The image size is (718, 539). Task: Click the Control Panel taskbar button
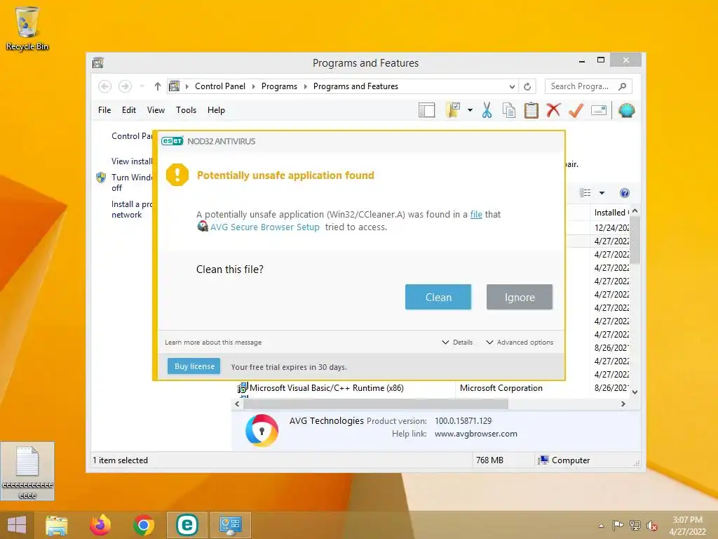tap(230, 525)
